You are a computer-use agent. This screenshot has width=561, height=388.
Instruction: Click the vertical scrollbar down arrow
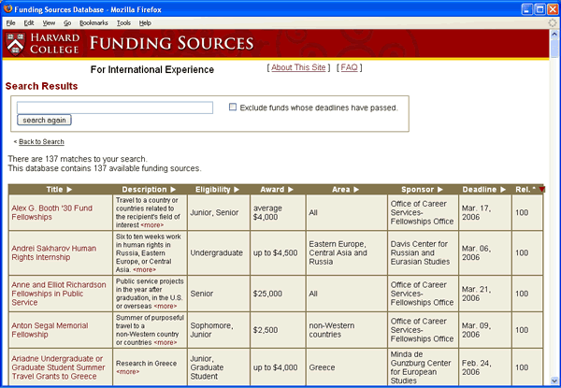[554, 381]
